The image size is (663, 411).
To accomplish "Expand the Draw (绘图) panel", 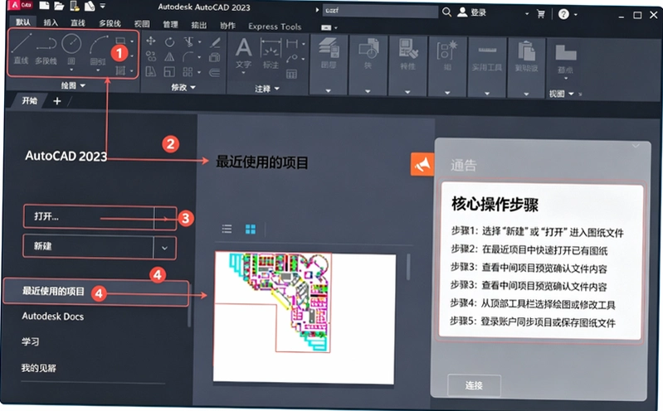I will pos(73,85).
